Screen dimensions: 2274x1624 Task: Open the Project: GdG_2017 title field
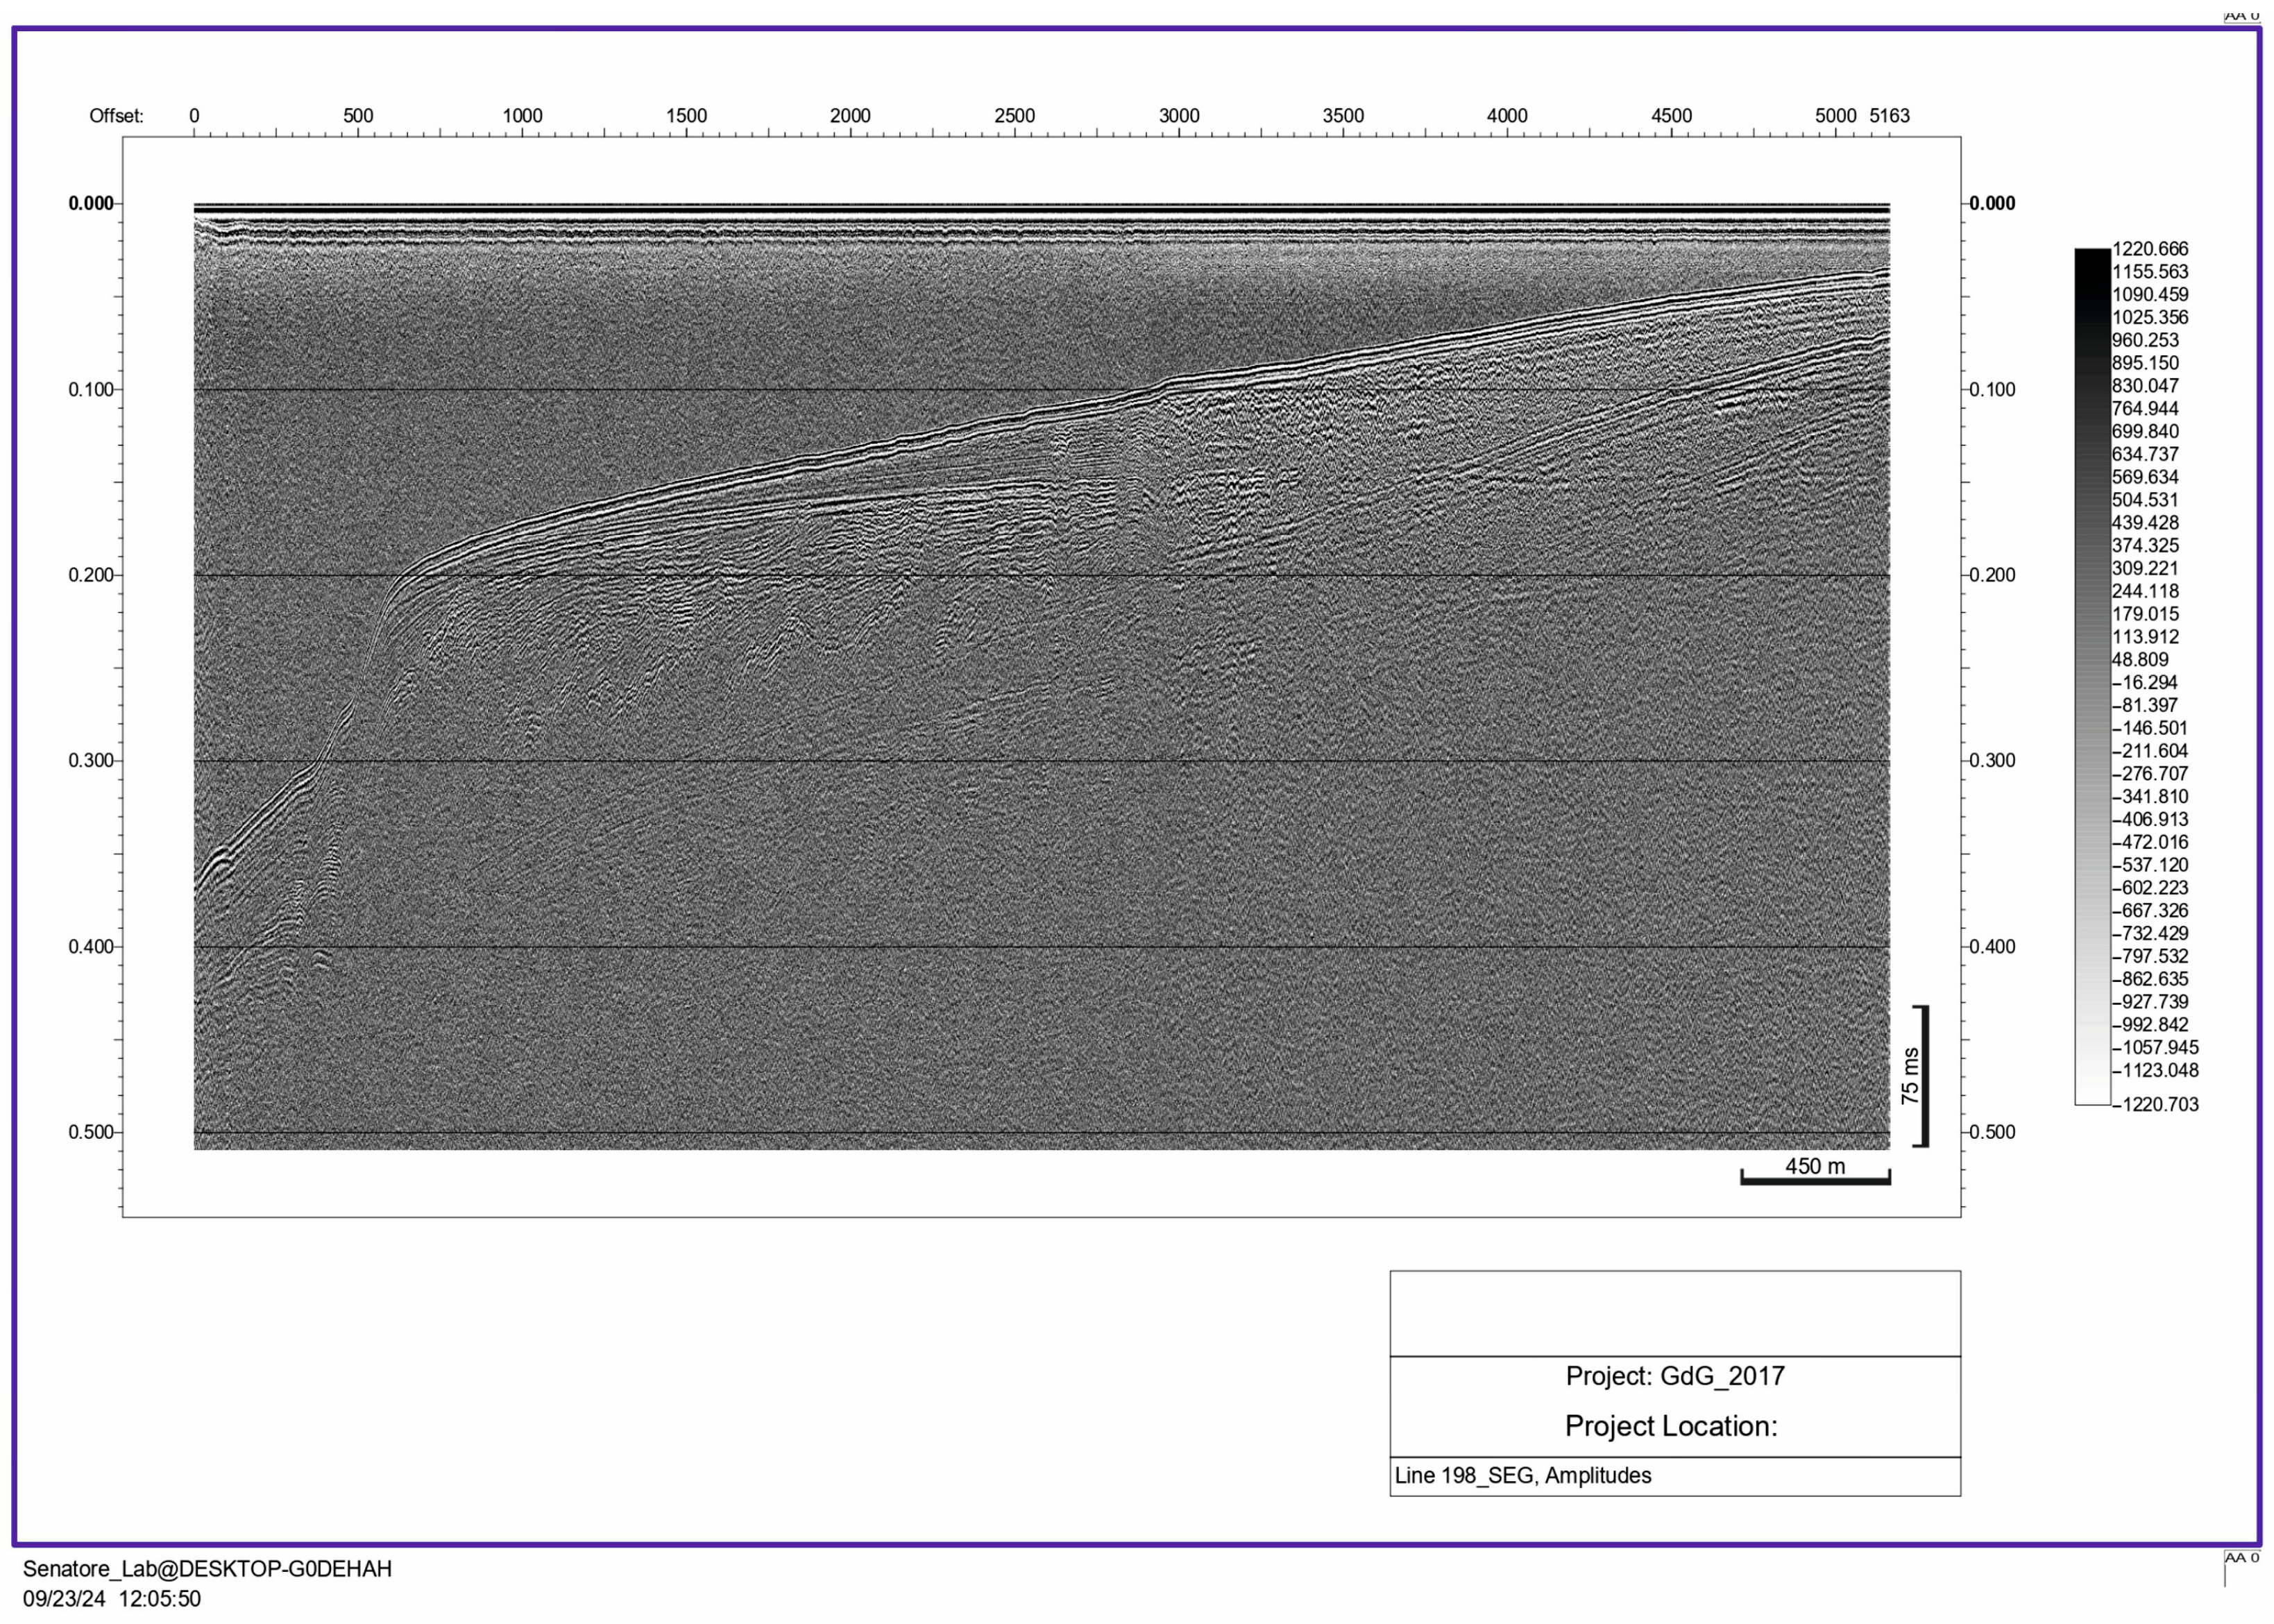pyautogui.click(x=1675, y=1375)
